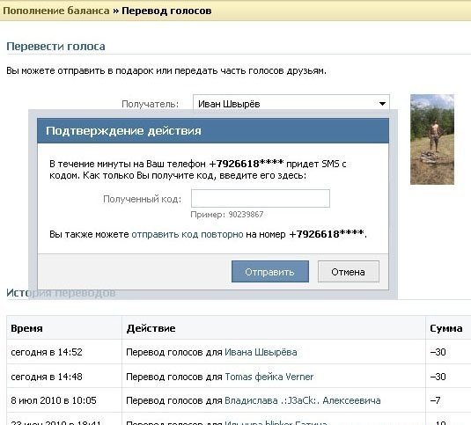This screenshot has width=471, height=425.
Task: Focus the Полученный код input field
Action: [x=261, y=198]
